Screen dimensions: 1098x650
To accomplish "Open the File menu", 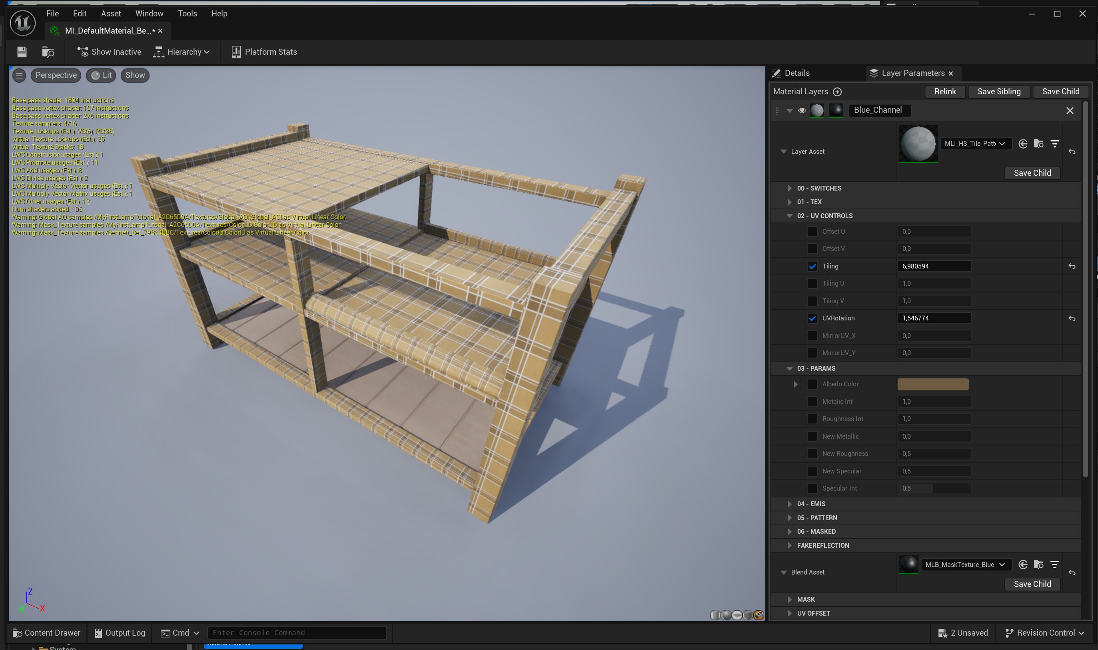I will point(53,14).
